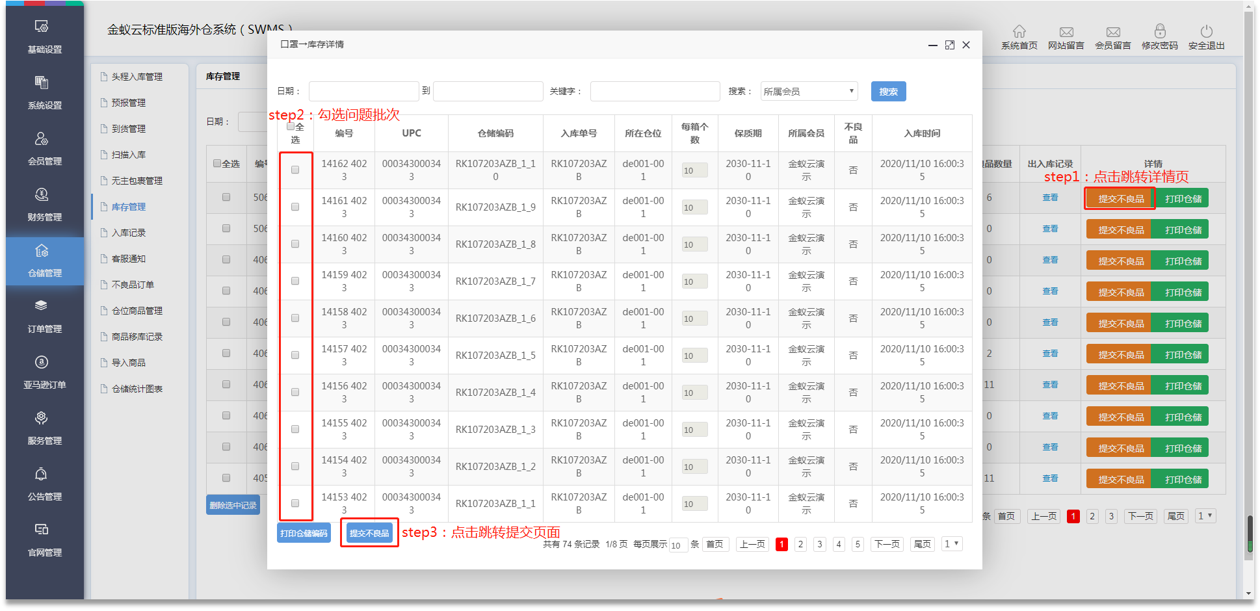The width and height of the screenshot is (1260, 611).
Task: Click the blue 提交不良品 button
Action: pyautogui.click(x=369, y=534)
